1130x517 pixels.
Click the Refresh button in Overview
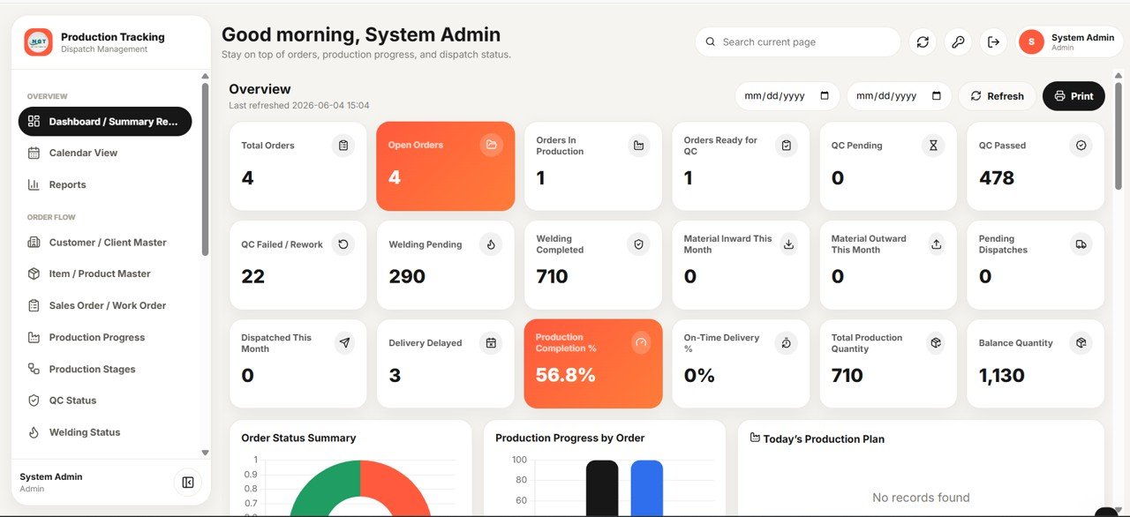(x=997, y=96)
